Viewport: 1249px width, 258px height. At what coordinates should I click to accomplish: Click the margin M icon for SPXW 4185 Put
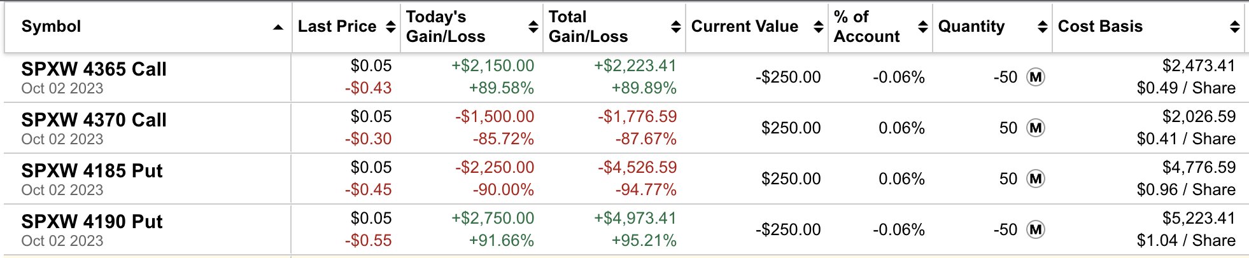click(1036, 179)
